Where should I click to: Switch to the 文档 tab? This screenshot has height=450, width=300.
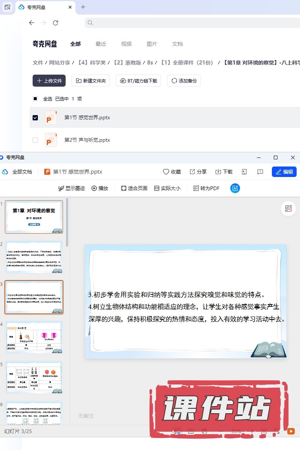click(177, 44)
